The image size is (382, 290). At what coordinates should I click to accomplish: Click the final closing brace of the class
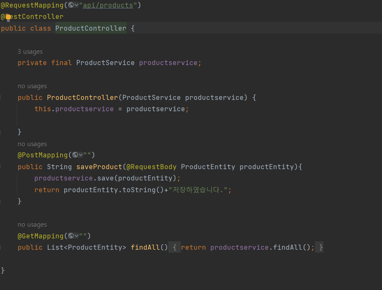3,270
